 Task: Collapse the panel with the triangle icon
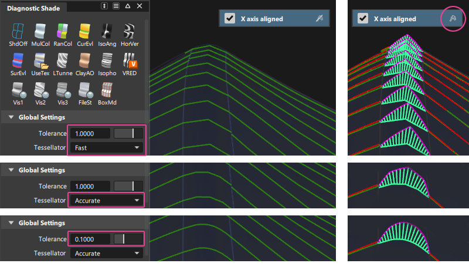pos(128,6)
